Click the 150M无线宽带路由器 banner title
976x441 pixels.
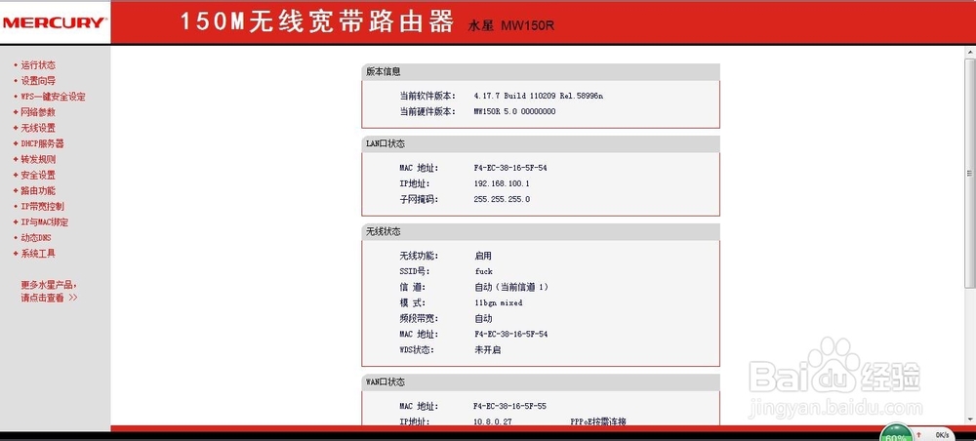[317, 21]
